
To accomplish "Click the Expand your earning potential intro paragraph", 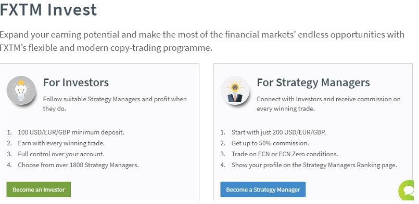I will (202, 42).
